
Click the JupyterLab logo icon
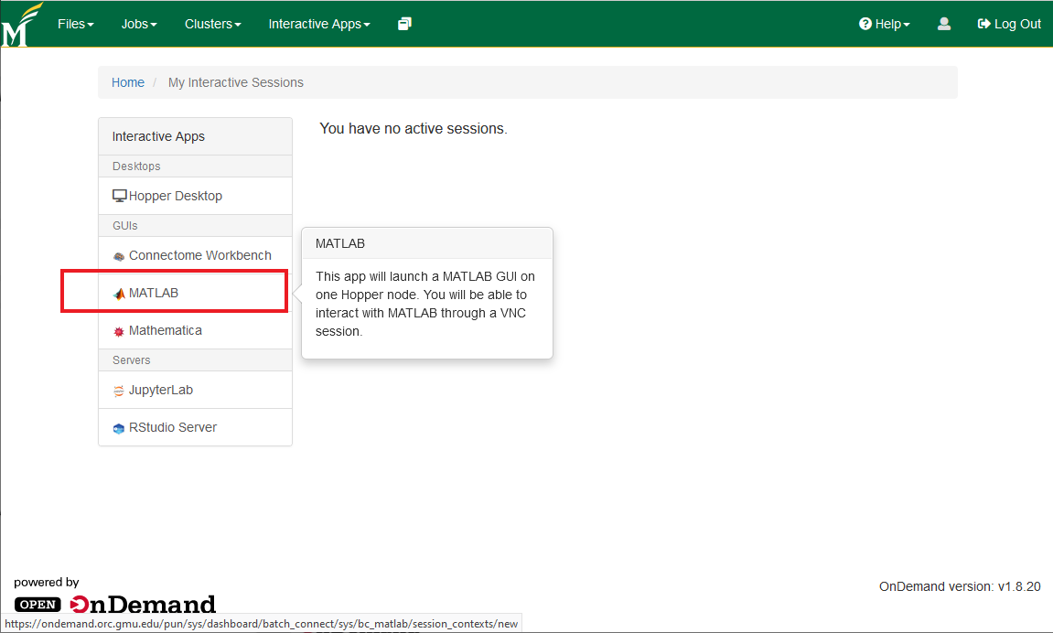coord(119,391)
